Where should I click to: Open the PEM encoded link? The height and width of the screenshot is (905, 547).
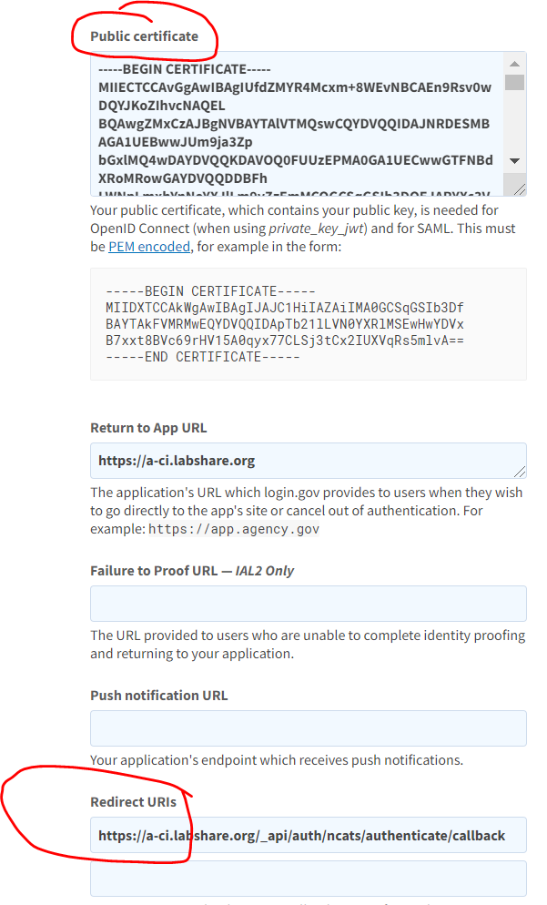pos(149,247)
